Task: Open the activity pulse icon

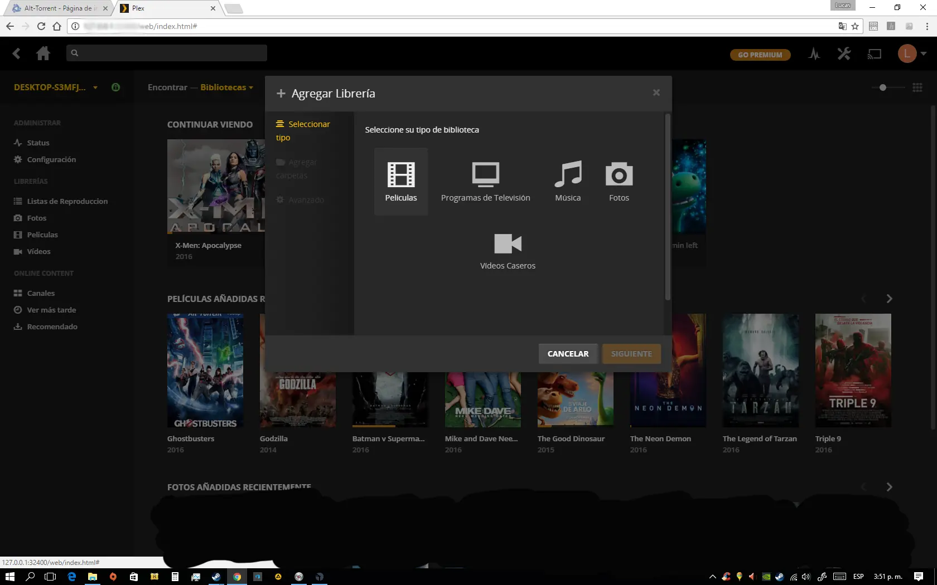Action: coord(814,54)
